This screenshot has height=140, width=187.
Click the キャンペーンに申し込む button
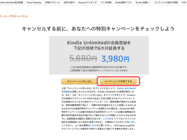click(79, 81)
